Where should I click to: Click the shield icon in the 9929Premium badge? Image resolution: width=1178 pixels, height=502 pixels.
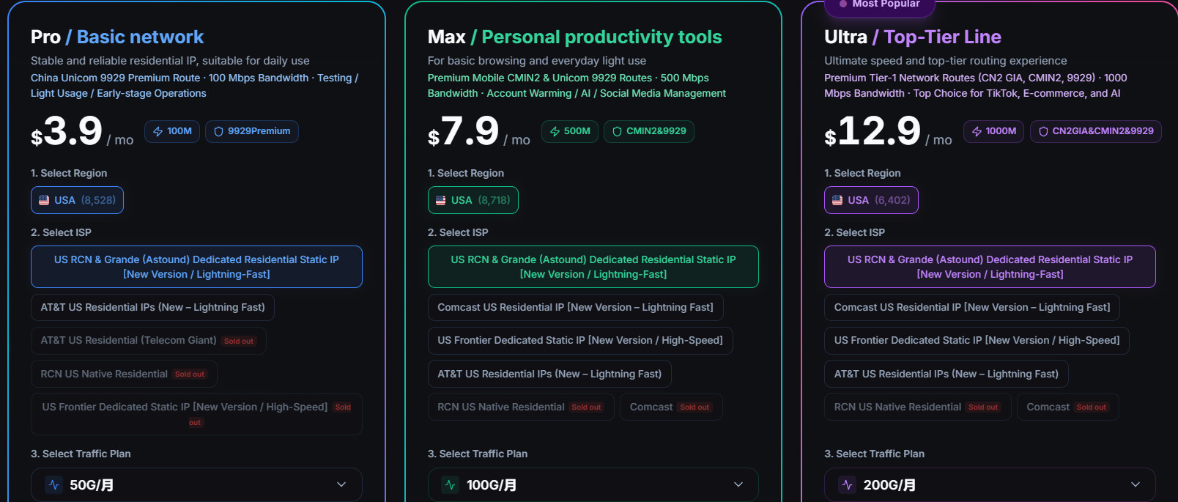pyautogui.click(x=218, y=131)
